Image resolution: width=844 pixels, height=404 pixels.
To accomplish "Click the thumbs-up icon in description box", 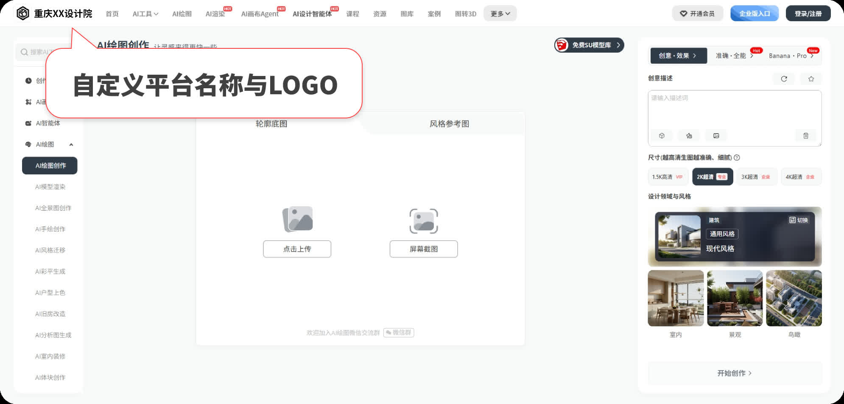I will [689, 136].
